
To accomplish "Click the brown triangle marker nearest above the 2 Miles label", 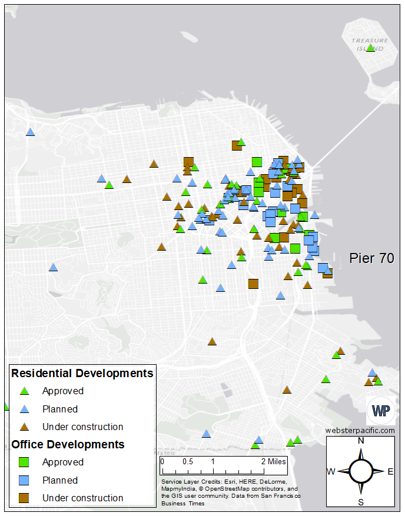I will (287, 390).
